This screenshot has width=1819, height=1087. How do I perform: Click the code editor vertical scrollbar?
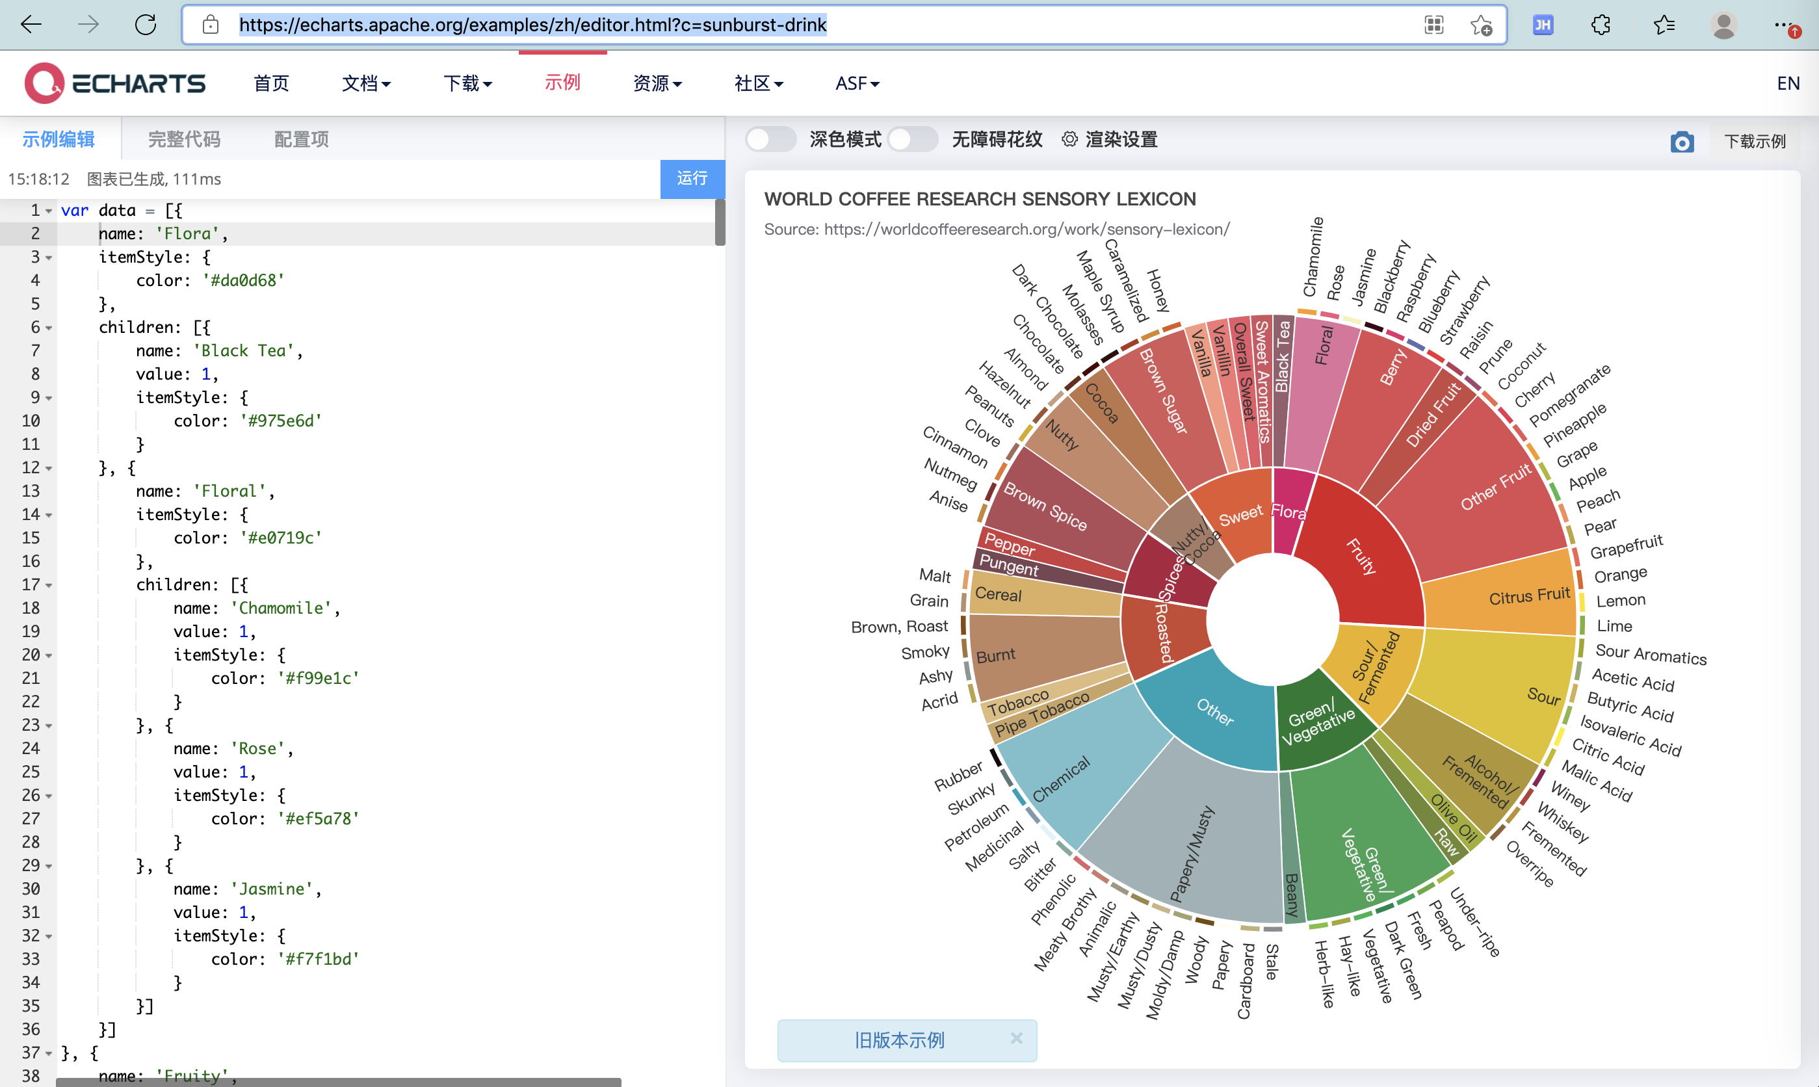click(720, 222)
